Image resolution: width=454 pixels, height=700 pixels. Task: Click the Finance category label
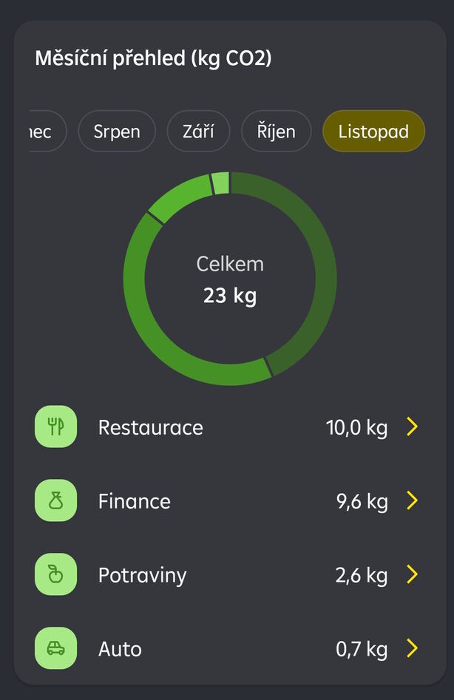134,501
